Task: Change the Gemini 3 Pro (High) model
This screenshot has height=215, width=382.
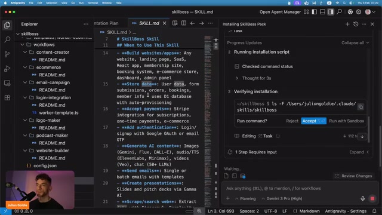Action: coord(282,198)
